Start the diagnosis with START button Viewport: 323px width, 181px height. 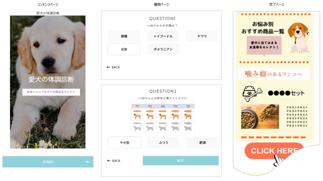click(x=48, y=162)
